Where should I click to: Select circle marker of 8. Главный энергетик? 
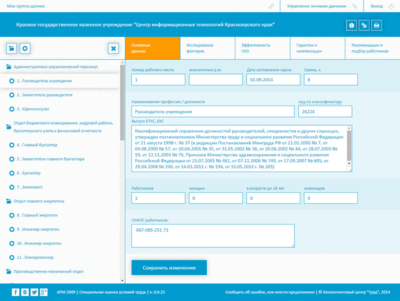click(11, 215)
